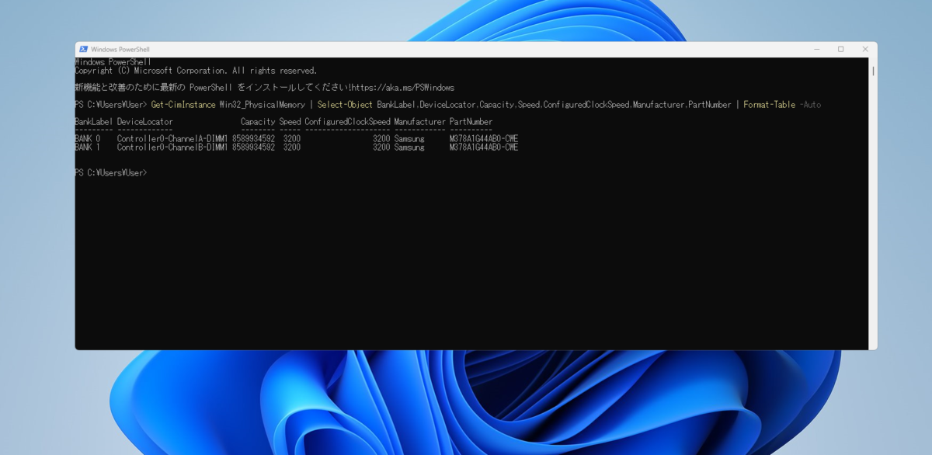Image resolution: width=932 pixels, height=455 pixels.
Task: Click the 'Manufacturer' column header
Action: [x=419, y=122]
